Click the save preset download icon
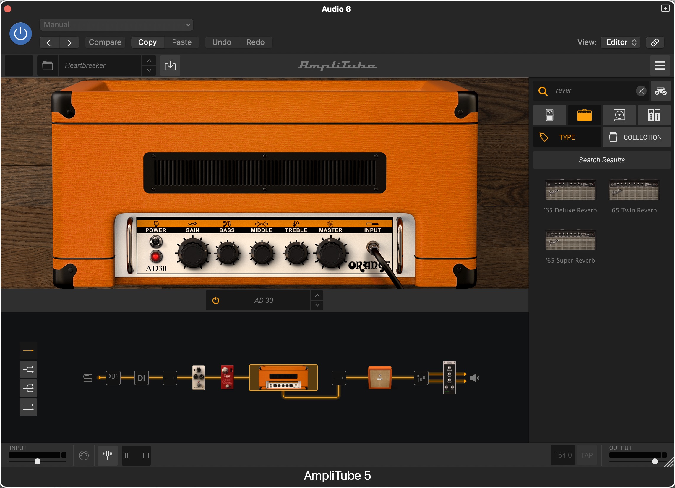Screen dimensions: 675x488 (170, 65)
